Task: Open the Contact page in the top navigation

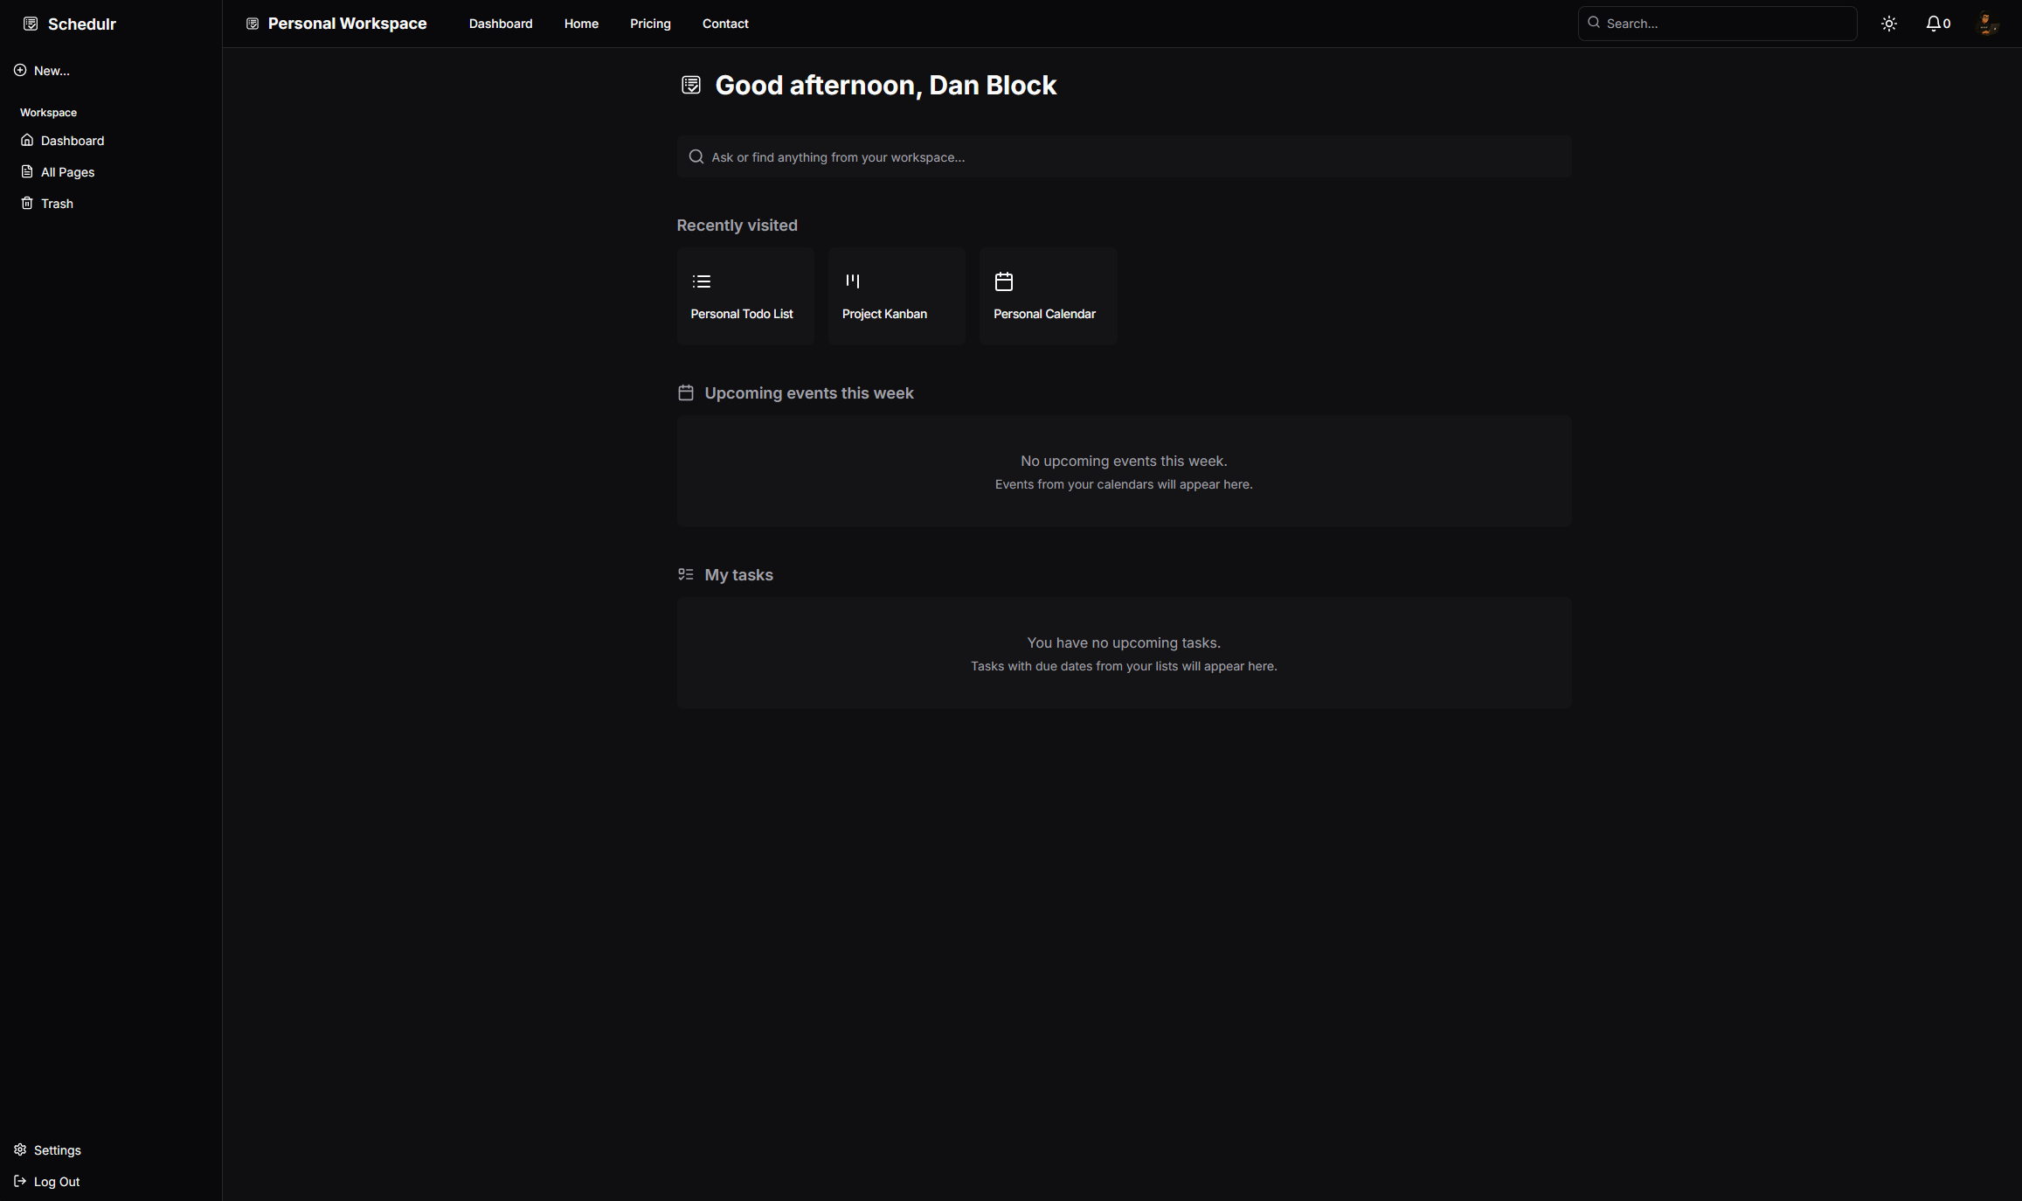Action: (725, 24)
